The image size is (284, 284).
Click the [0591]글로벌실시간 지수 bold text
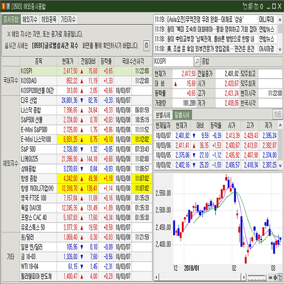[x=55, y=45]
